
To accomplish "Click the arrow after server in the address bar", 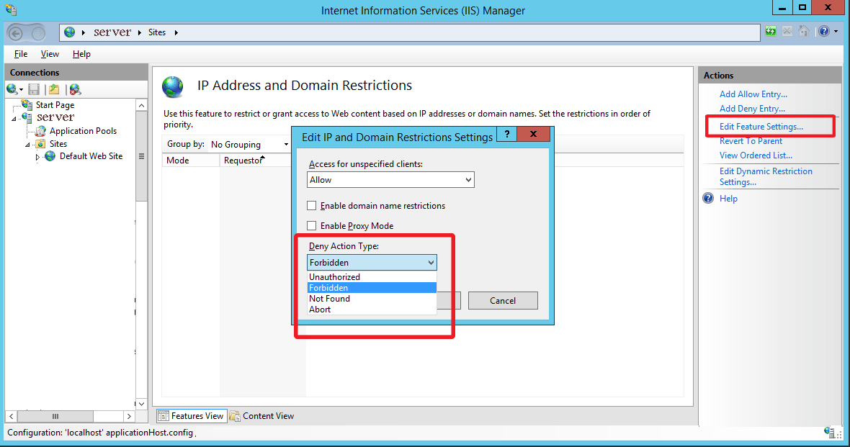I will click(139, 32).
